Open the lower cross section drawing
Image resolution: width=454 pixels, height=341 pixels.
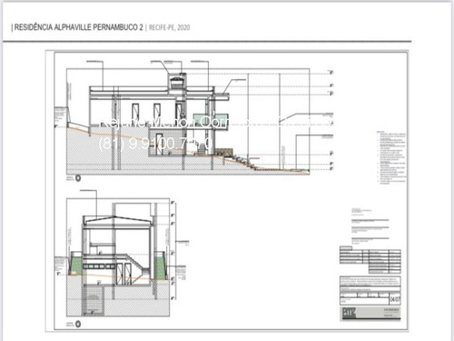[x=118, y=257]
